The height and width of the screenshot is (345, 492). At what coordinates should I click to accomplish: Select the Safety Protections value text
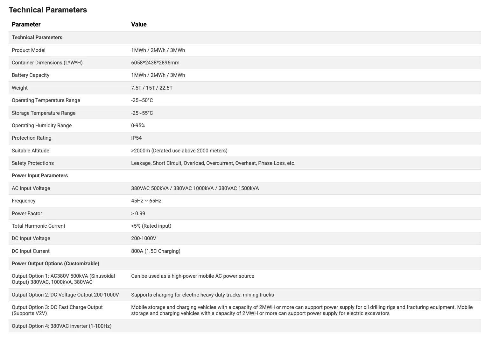(x=213, y=163)
